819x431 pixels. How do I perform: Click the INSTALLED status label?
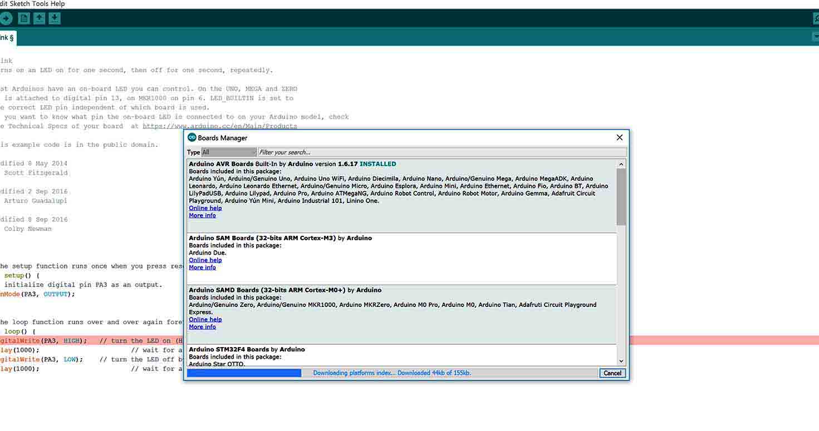tap(378, 164)
